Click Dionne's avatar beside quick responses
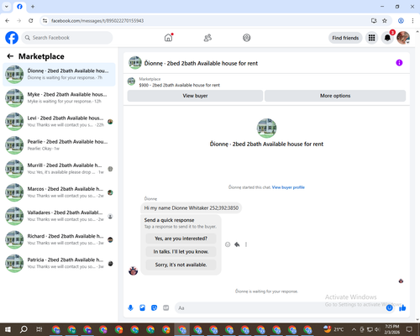 point(133,270)
